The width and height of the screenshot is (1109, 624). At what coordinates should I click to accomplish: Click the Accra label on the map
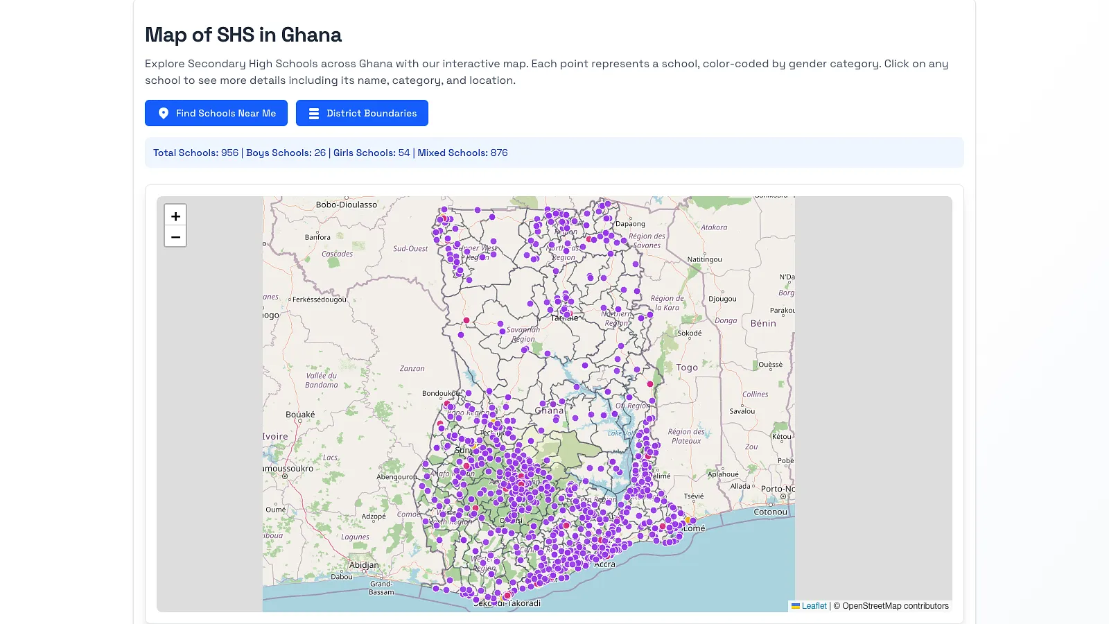[604, 564]
